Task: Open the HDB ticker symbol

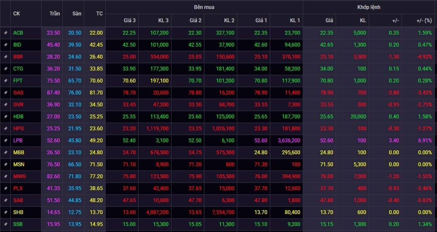Action: [18, 117]
